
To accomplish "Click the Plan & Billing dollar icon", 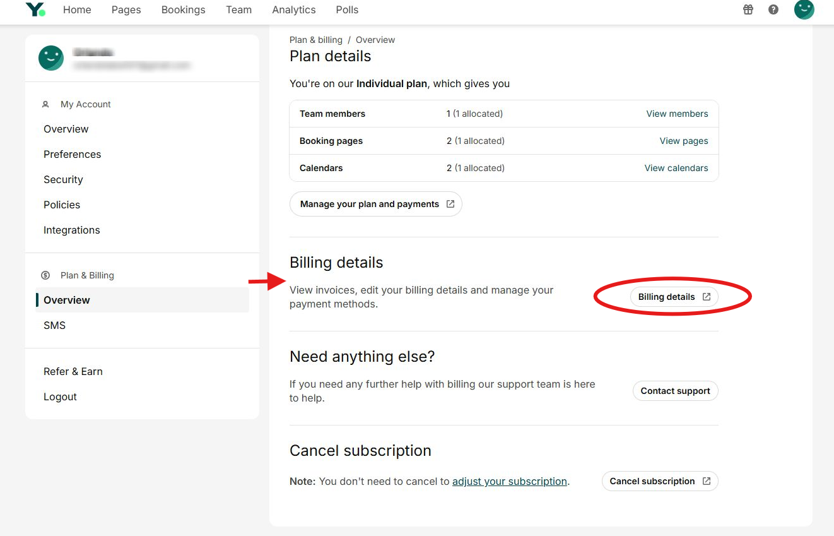I will pos(45,275).
